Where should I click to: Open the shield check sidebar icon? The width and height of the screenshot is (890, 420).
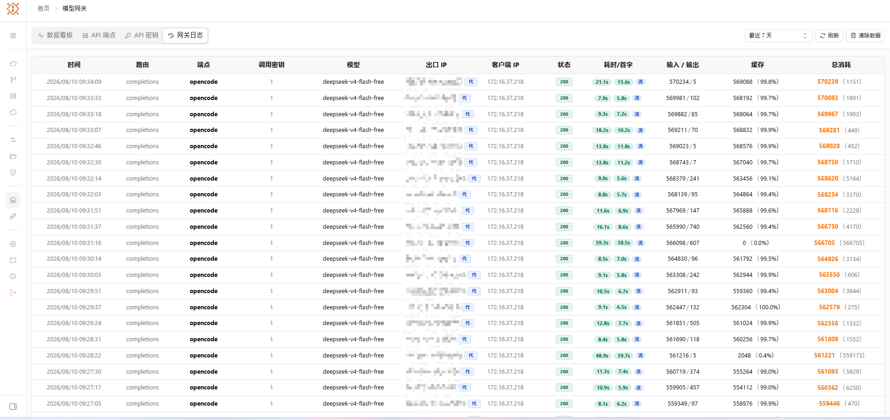(13, 172)
